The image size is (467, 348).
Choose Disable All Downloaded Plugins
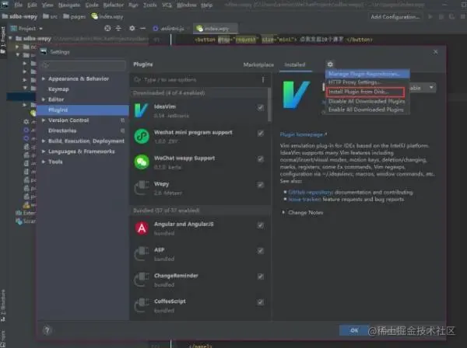coord(367,101)
